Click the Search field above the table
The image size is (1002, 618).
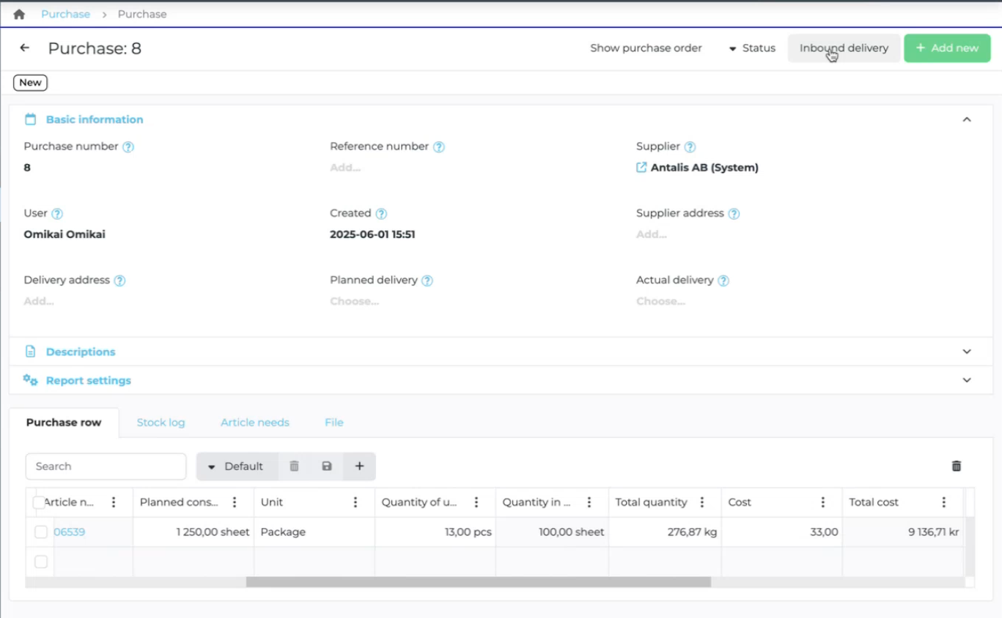pyautogui.click(x=106, y=466)
